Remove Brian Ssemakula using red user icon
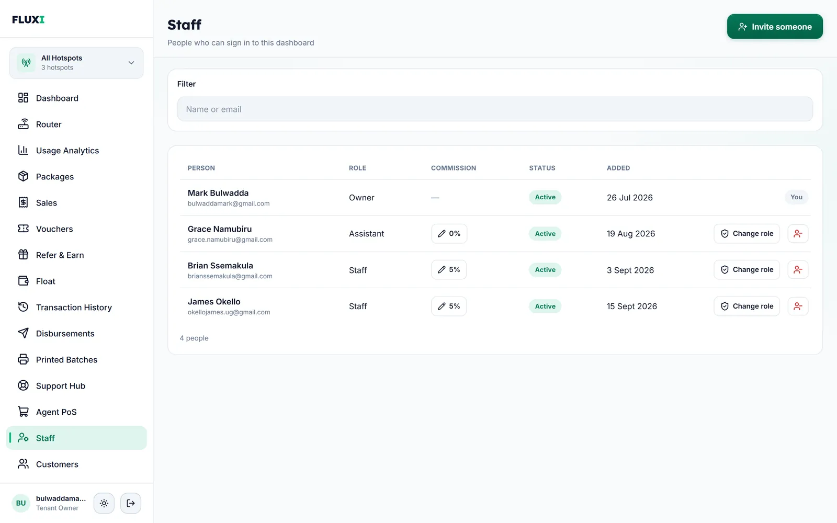837x523 pixels. pyautogui.click(x=798, y=270)
